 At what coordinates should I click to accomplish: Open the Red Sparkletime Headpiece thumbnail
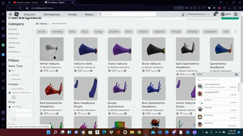[x=52, y=88]
